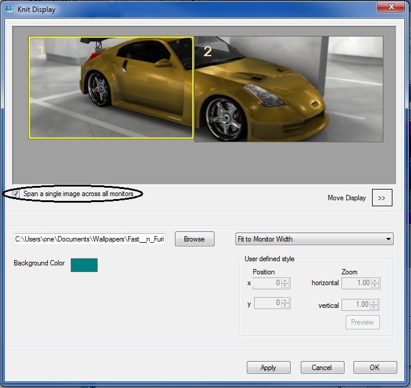
Task: Click the Position x value field
Action: click(267, 283)
